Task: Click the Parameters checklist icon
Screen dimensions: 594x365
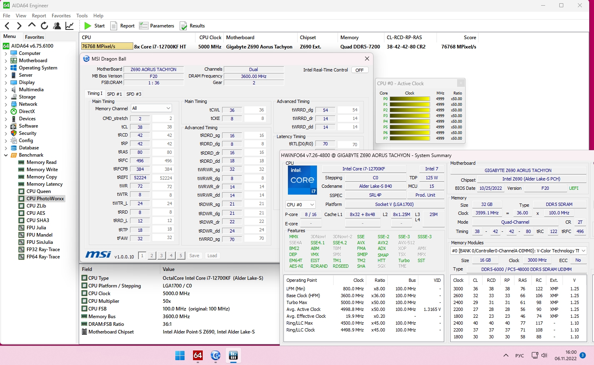Action: pyautogui.click(x=143, y=26)
